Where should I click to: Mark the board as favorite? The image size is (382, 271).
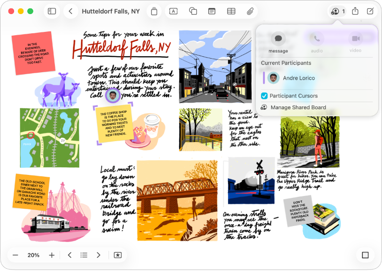[118, 255]
